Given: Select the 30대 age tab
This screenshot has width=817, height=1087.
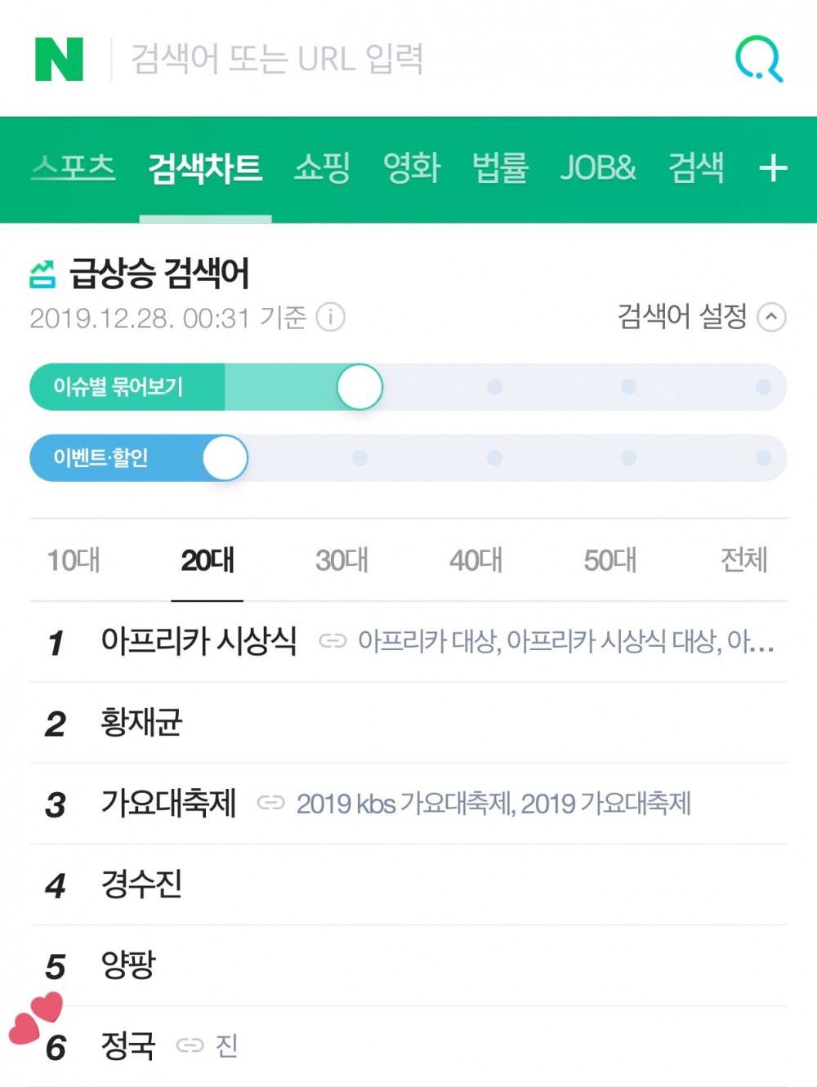Looking at the screenshot, I should tap(342, 560).
